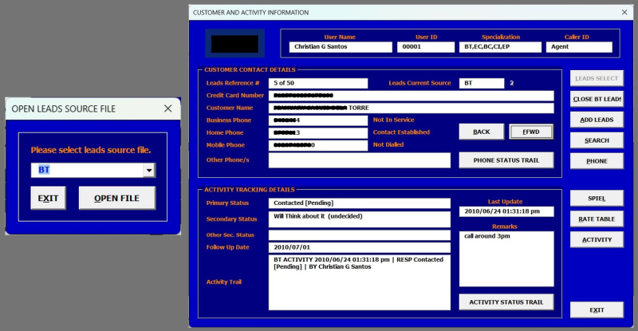Click the Remarks text box
The height and width of the screenshot is (331, 638).
(506, 258)
